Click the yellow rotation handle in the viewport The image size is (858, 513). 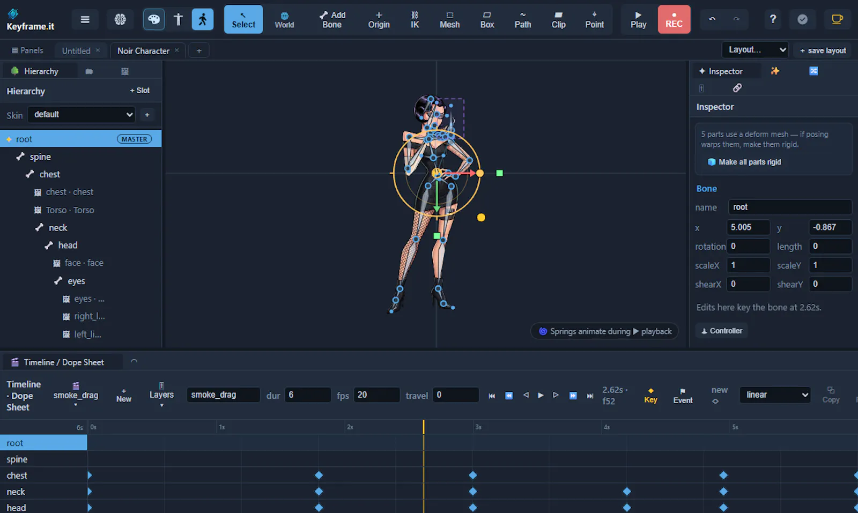coord(481,218)
